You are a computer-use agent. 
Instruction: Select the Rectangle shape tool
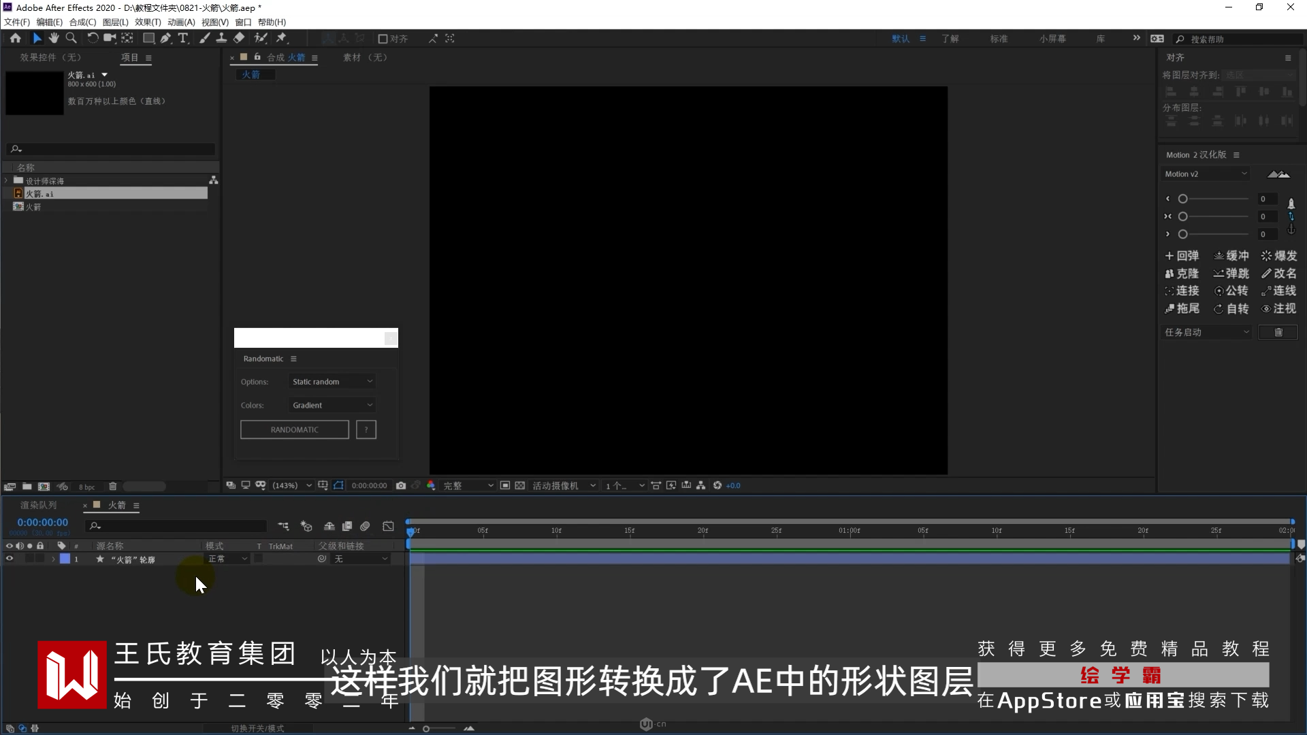tap(148, 39)
